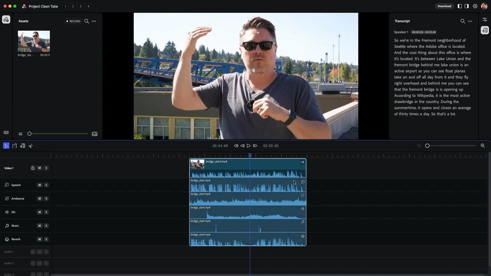Open the Transcript panel more options menu
The height and width of the screenshot is (276, 491).
click(x=470, y=21)
